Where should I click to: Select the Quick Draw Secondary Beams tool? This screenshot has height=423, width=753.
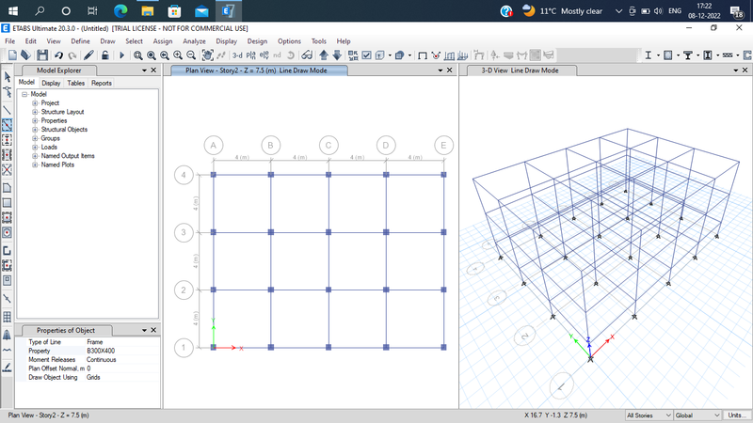click(x=8, y=155)
